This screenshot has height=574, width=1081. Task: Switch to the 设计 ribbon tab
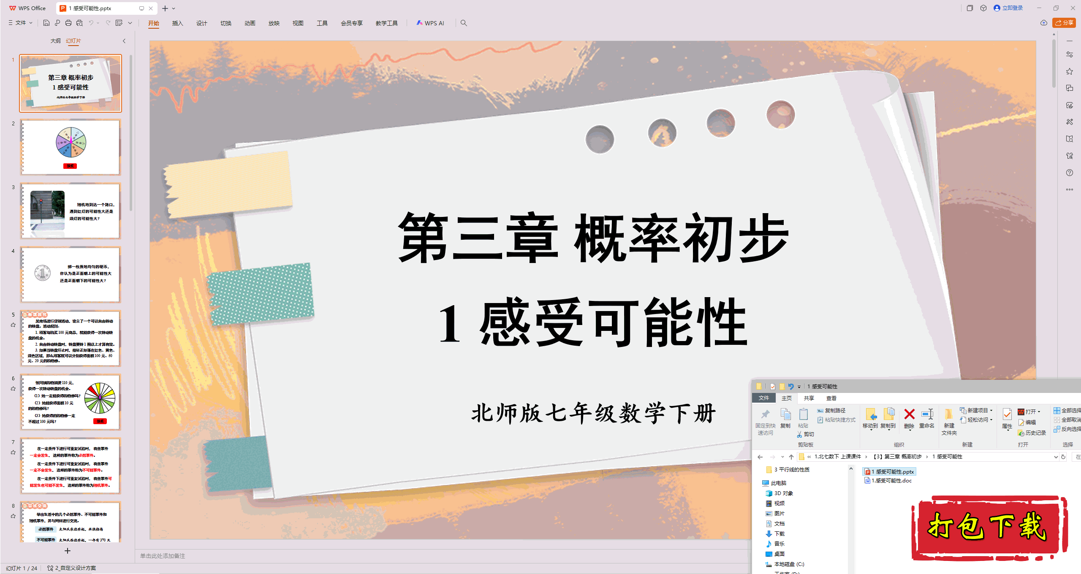tap(201, 23)
